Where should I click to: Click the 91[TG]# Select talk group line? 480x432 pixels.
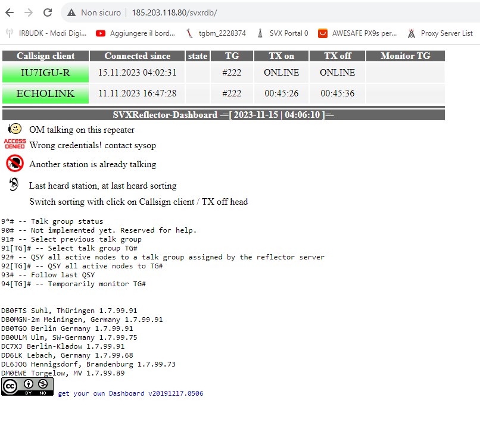(x=69, y=248)
